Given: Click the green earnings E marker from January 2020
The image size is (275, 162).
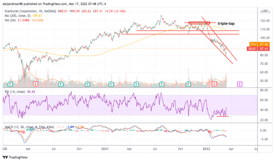Looking at the screenshot, I should (10, 84).
